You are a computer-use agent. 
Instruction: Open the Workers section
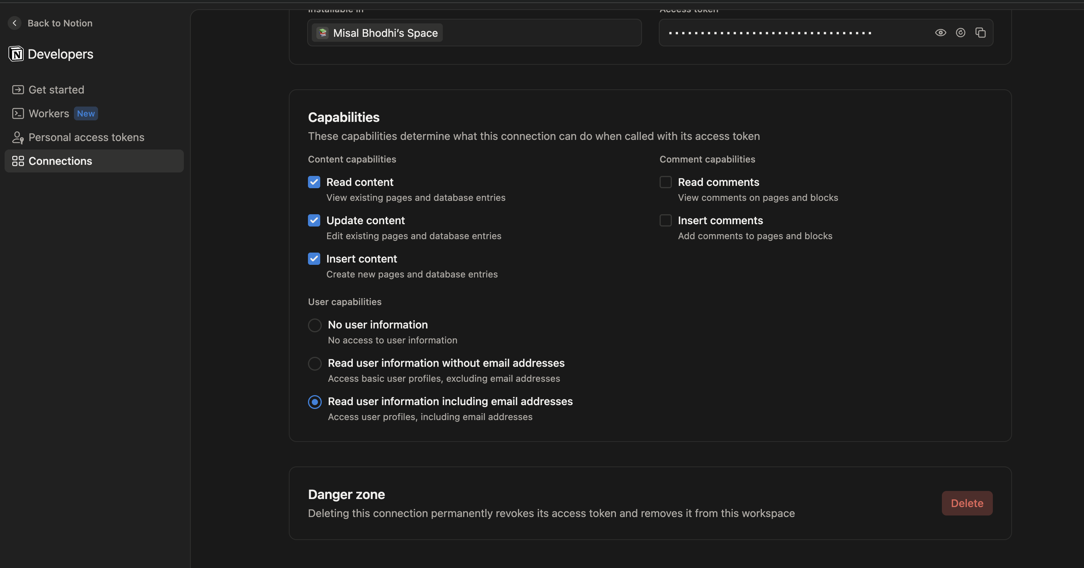pyautogui.click(x=94, y=113)
